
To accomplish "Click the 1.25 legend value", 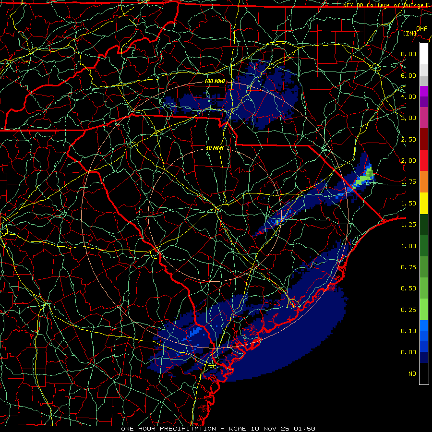I will (x=408, y=225).
